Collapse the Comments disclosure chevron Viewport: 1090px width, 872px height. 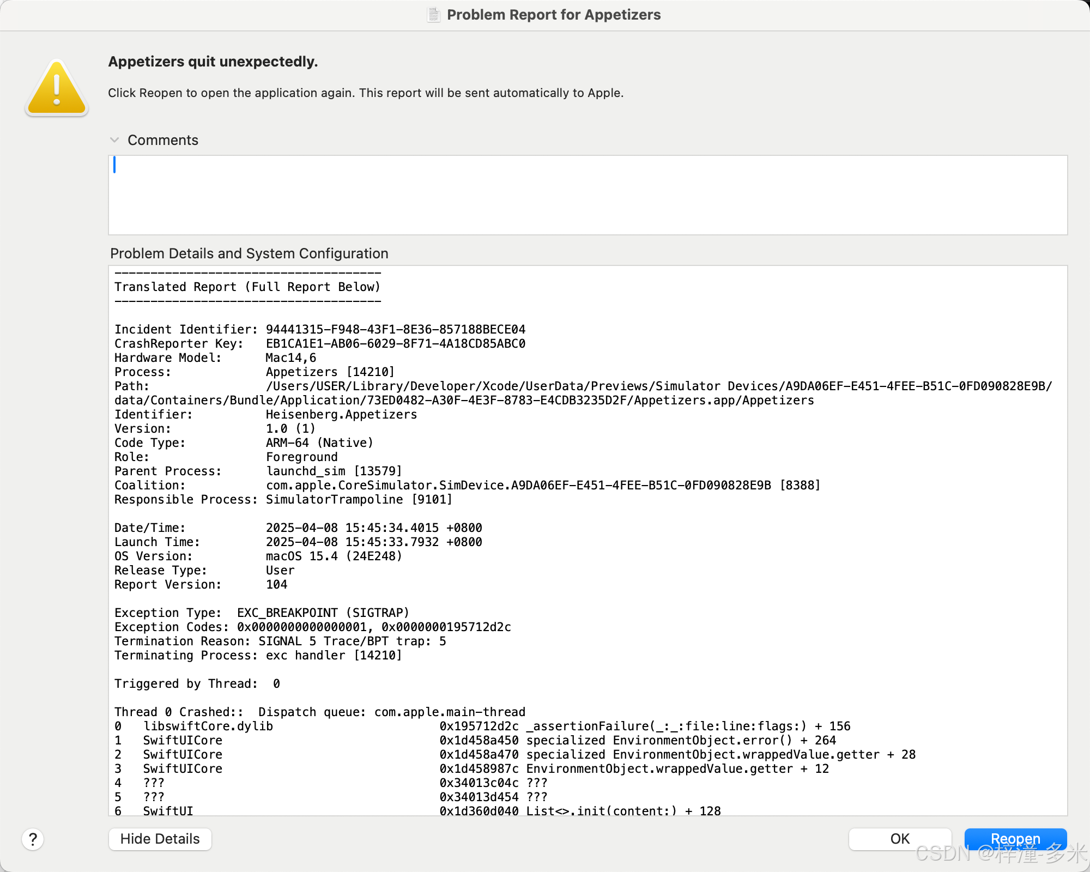pos(114,140)
